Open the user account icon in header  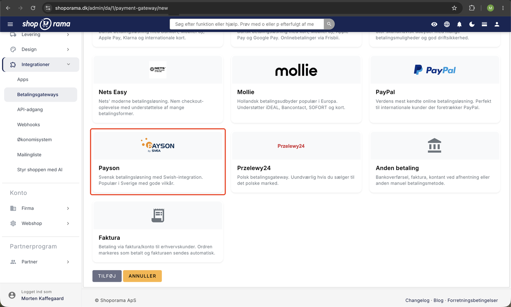(497, 24)
